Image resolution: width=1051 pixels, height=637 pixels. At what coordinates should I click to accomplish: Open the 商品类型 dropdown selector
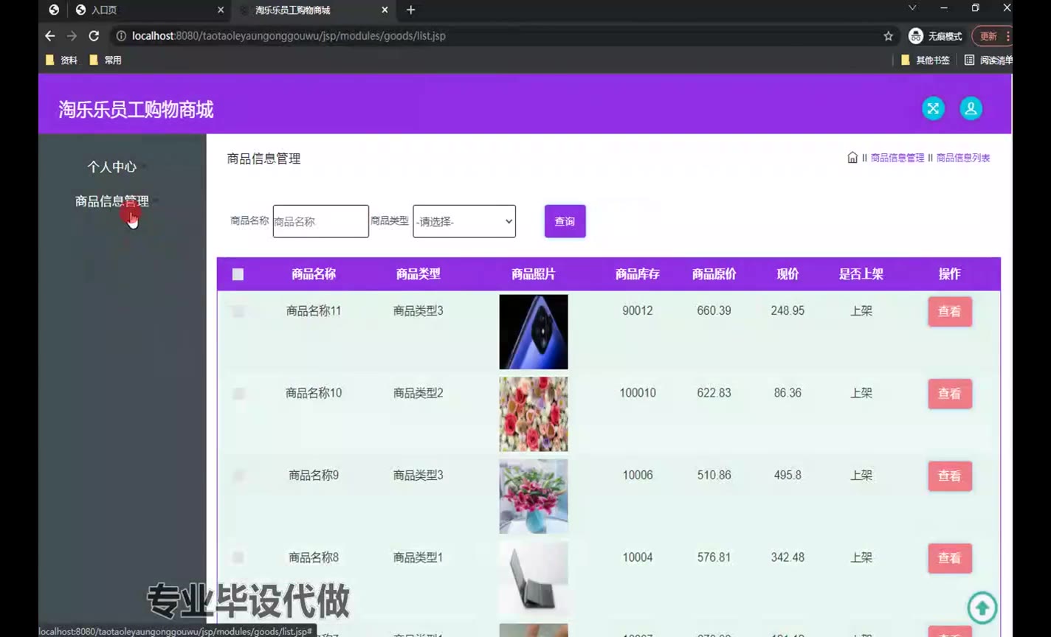click(464, 221)
